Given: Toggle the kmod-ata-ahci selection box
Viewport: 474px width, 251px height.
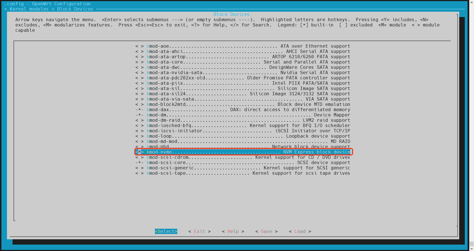Looking at the screenshot, I should (x=139, y=52).
